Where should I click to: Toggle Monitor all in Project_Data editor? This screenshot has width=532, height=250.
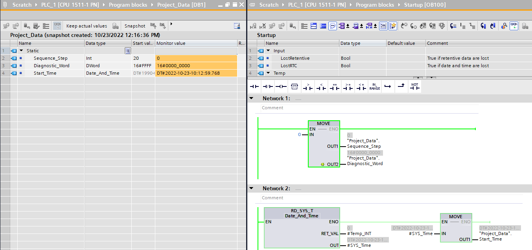pyautogui.click(x=57, y=26)
